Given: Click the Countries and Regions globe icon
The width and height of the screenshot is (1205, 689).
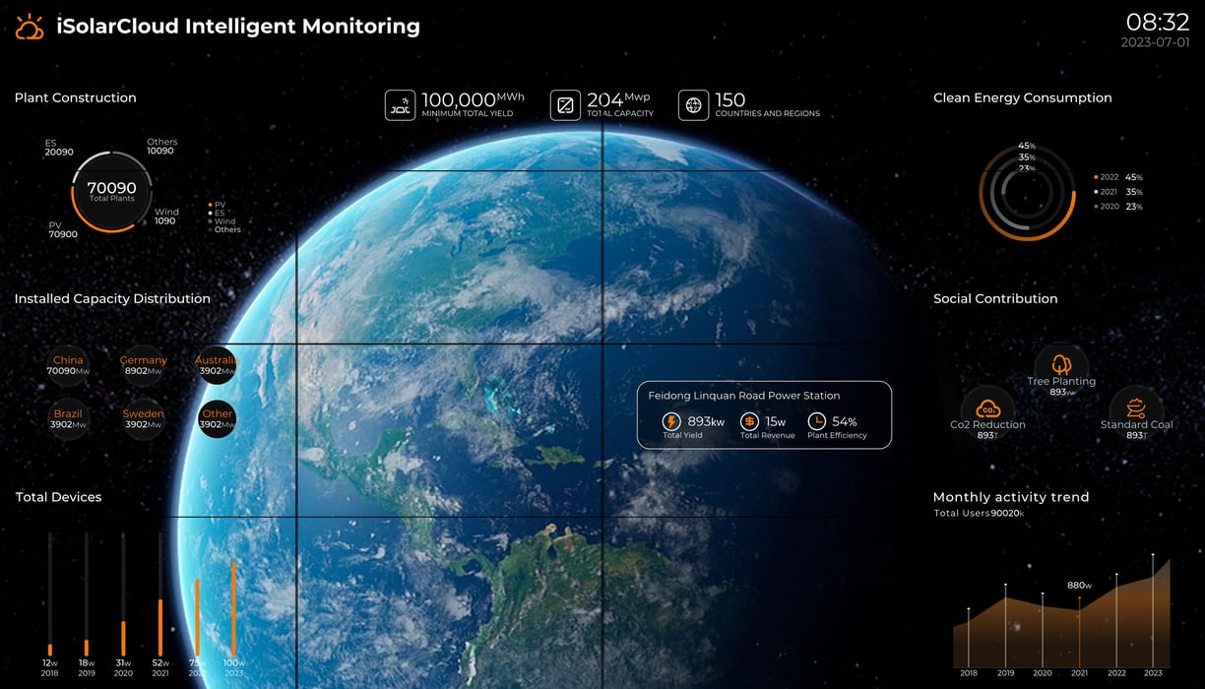Looking at the screenshot, I should coord(693,105).
